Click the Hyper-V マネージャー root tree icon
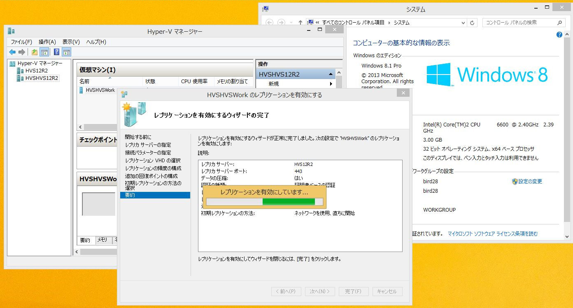The width and height of the screenshot is (573, 308). pos(12,64)
